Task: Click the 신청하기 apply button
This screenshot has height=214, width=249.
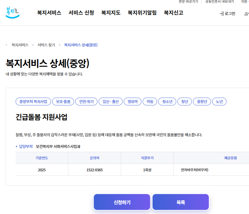Action: (x=122, y=202)
